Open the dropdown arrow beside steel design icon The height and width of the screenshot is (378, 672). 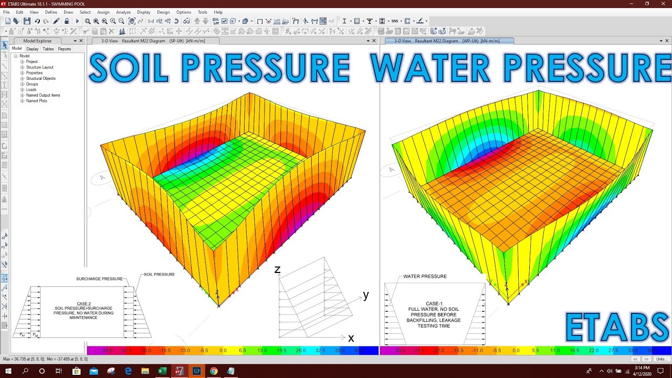point(351,21)
